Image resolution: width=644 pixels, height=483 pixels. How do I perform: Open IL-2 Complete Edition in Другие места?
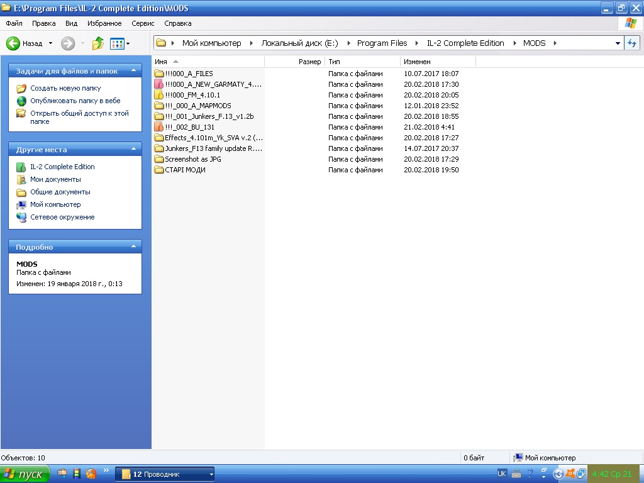(x=62, y=167)
